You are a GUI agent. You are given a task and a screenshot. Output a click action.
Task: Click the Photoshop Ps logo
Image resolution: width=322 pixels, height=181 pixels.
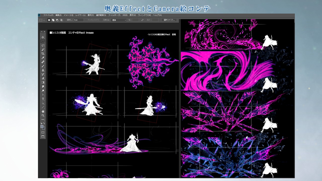[x=39, y=15]
